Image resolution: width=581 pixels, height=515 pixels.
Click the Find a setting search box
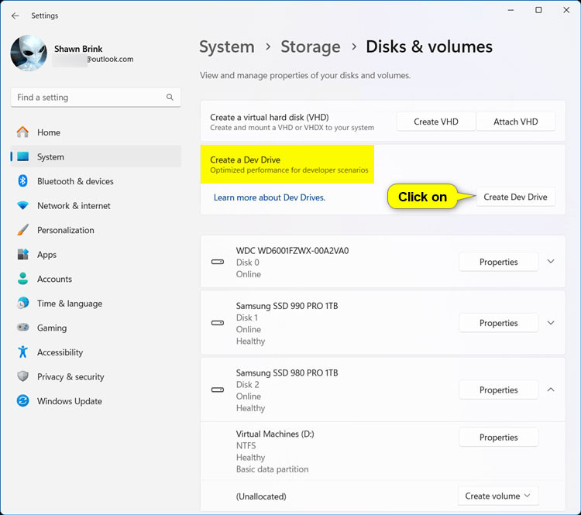pyautogui.click(x=95, y=98)
